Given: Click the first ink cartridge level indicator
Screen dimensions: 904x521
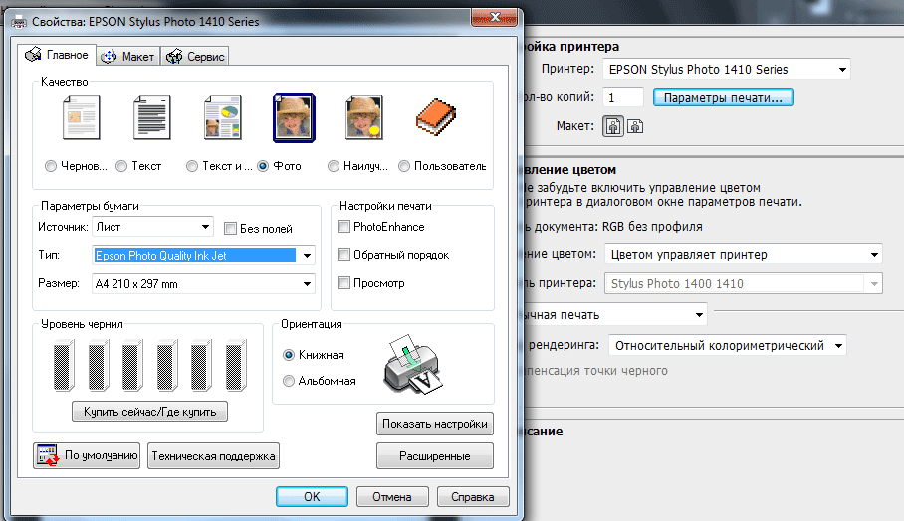Looking at the screenshot, I should tap(64, 365).
